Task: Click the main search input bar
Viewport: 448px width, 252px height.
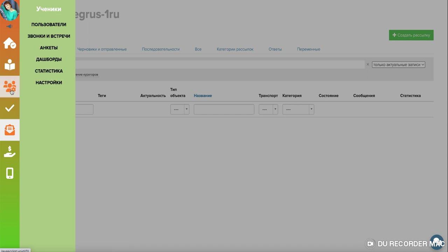Action: (x=219, y=64)
